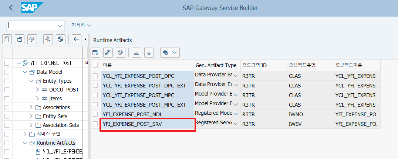Expand the Association Sets folder
This screenshot has height=159, width=398.
coord(31,125)
